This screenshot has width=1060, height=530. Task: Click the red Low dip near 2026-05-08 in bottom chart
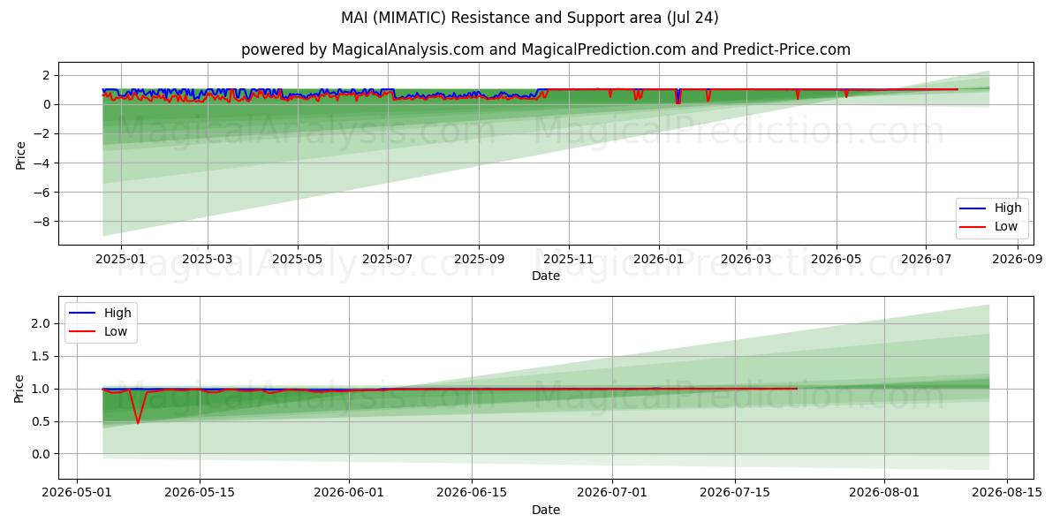click(x=138, y=421)
